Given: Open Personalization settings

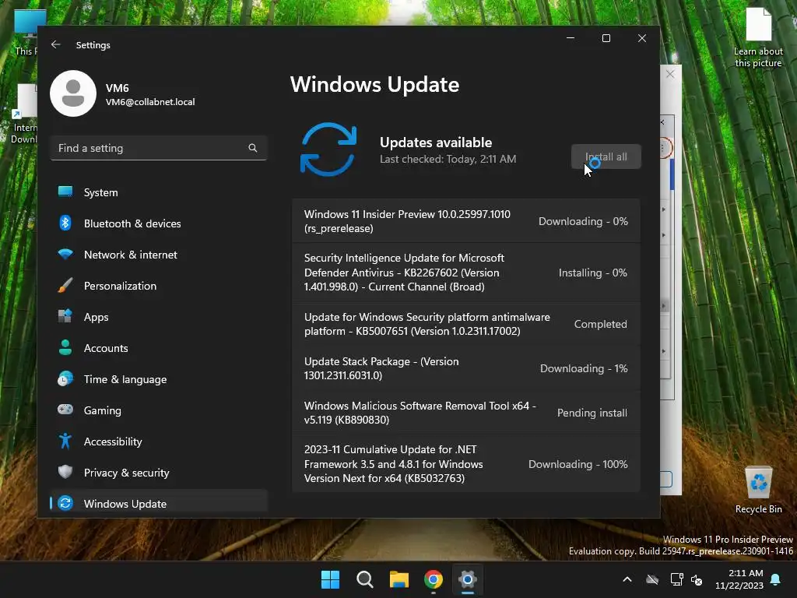Looking at the screenshot, I should (159, 286).
